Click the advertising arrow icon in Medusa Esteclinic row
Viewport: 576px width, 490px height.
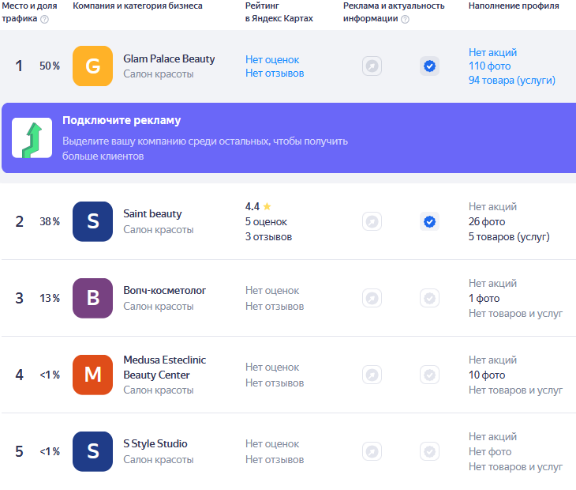click(x=372, y=375)
